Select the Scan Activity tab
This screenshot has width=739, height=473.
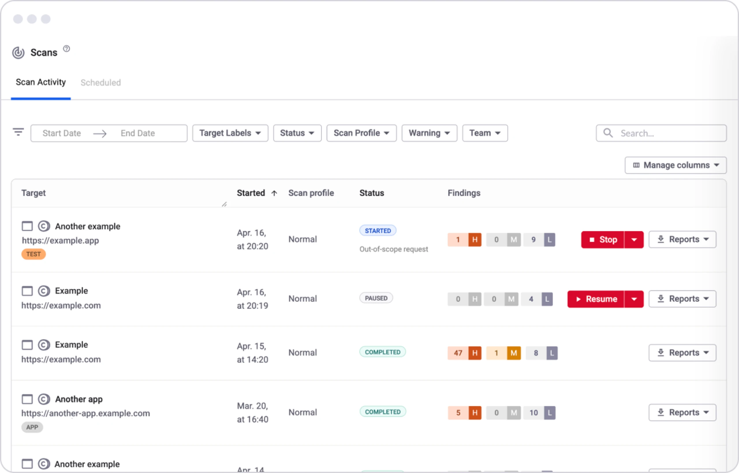[41, 82]
